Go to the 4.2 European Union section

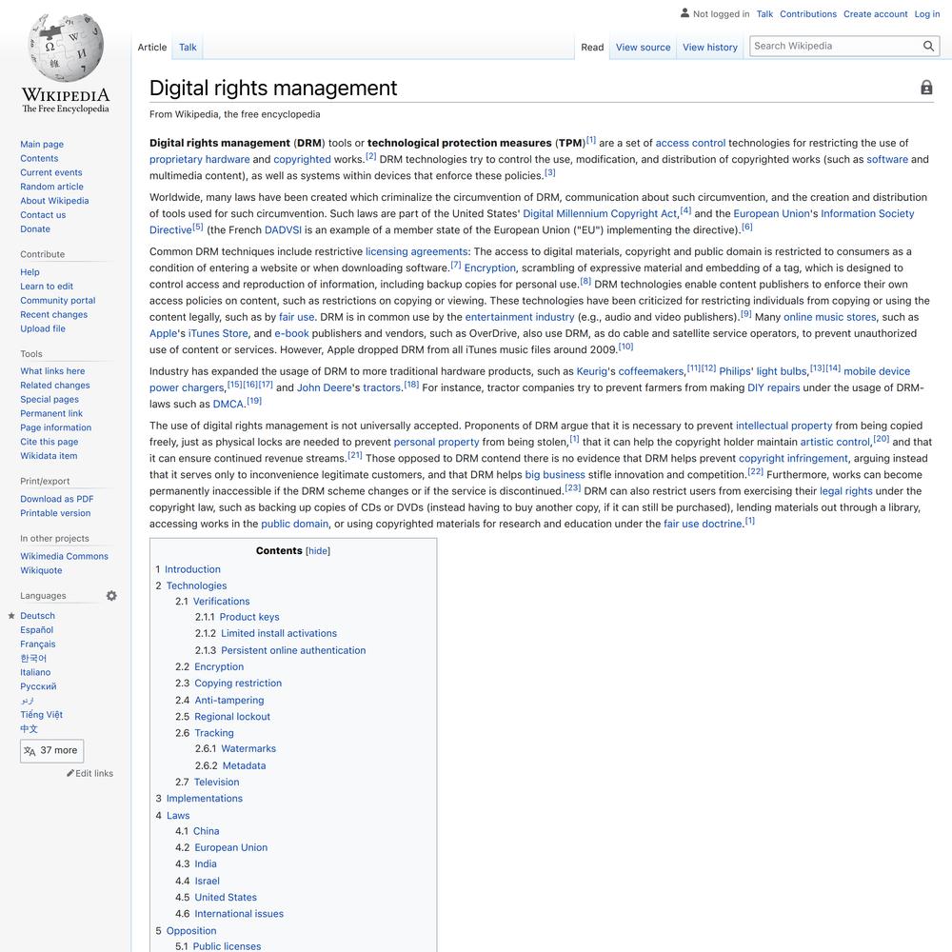coord(230,847)
